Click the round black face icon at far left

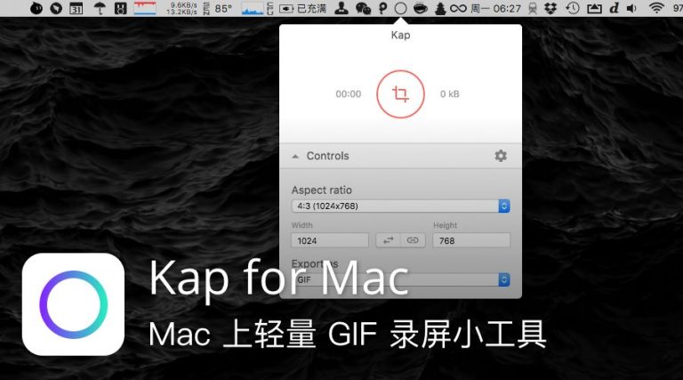pos(36,8)
